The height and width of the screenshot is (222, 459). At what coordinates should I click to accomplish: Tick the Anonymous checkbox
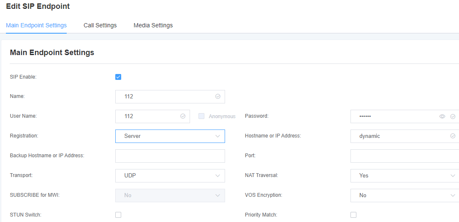pyautogui.click(x=201, y=116)
